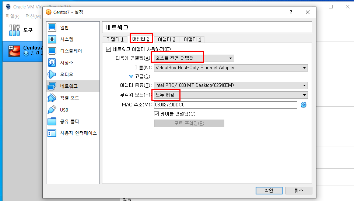Select 디스플레이 label in settings list
Viewport: 354px width, 201px height.
[71, 51]
